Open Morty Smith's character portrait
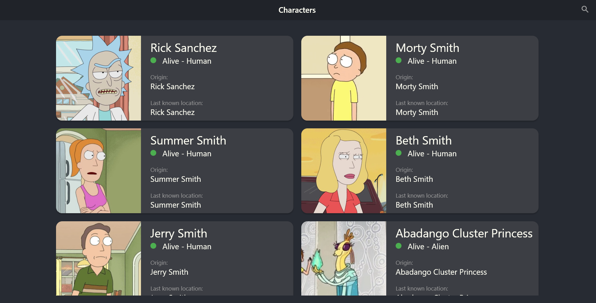The height and width of the screenshot is (303, 596). pos(344,78)
